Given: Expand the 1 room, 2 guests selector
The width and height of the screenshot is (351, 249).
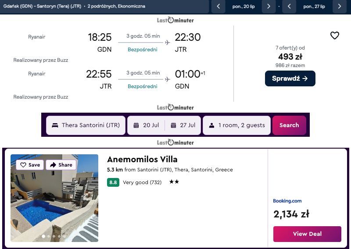Looking at the screenshot, I should tap(236, 125).
